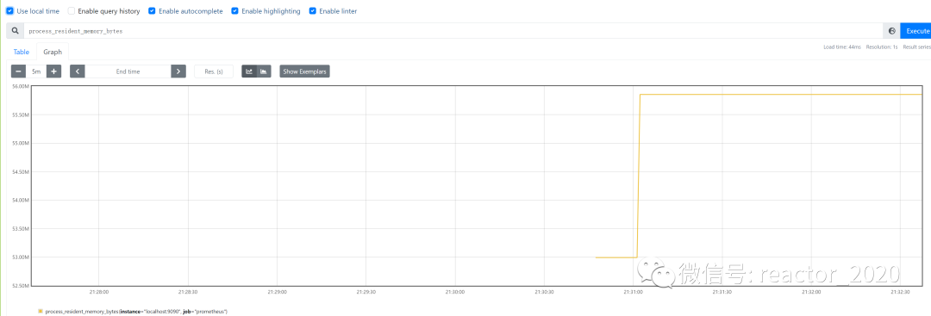Image resolution: width=931 pixels, height=316 pixels.
Task: Click the Res. (s) resolution field
Action: (x=214, y=71)
